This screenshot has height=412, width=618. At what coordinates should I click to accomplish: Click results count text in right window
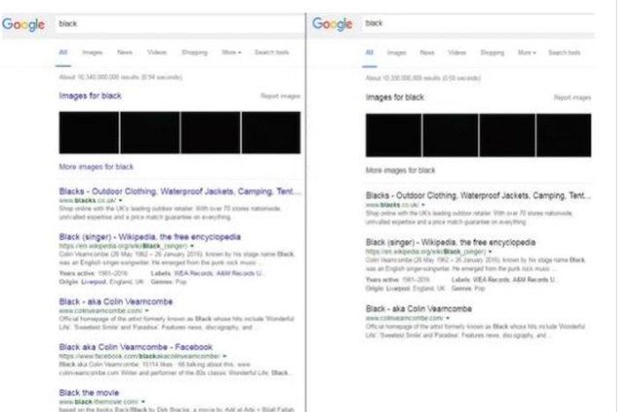423,78
